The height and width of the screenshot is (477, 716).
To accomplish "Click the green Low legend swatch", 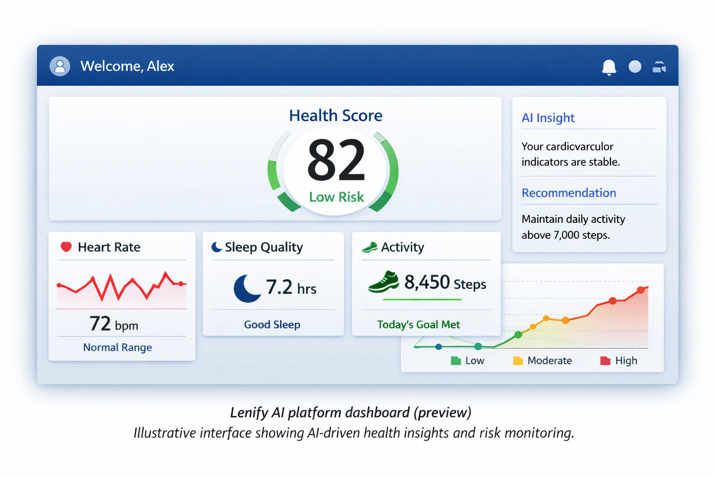I will (455, 361).
